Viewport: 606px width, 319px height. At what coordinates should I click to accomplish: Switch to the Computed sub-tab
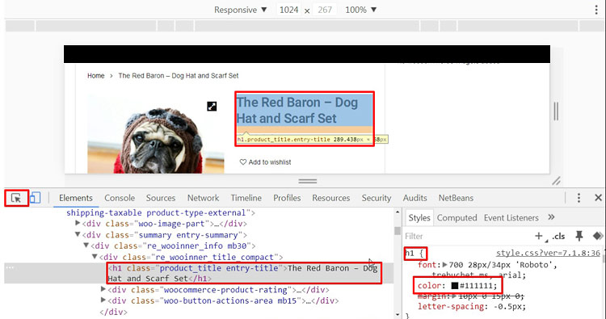(457, 218)
